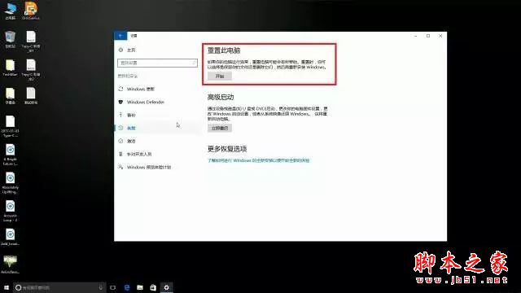Go back using the Settings back arrow
Viewport: 521px width, 293px height.
120,36
